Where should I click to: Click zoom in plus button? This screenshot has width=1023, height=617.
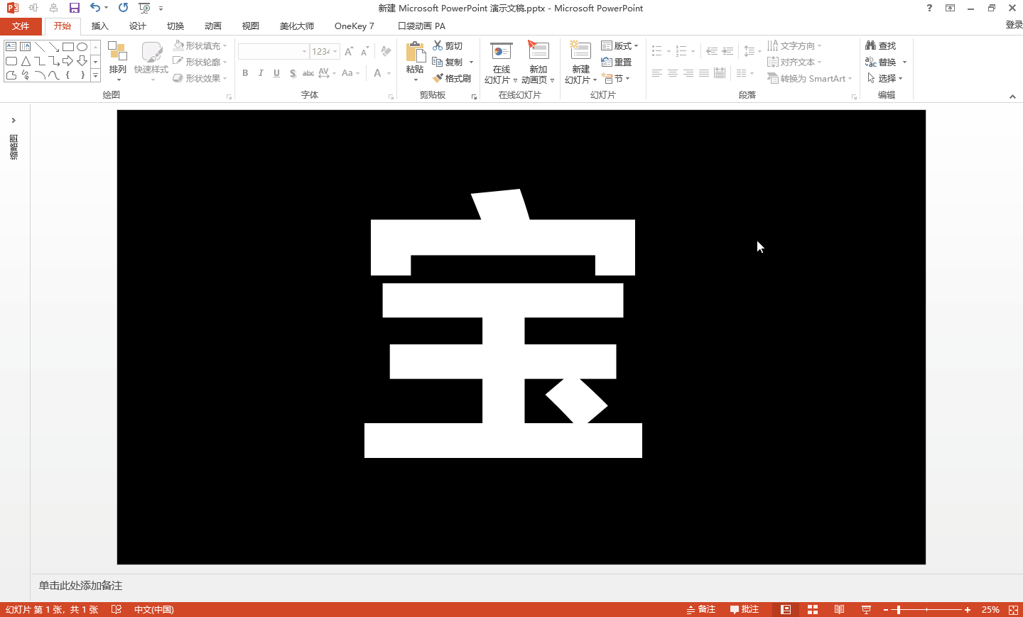click(968, 609)
